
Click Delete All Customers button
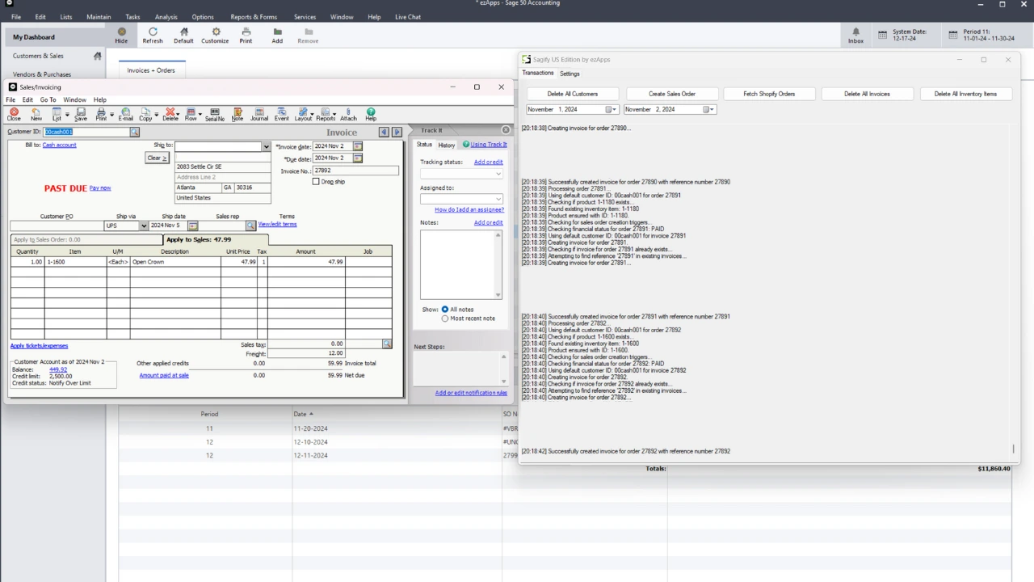point(573,94)
